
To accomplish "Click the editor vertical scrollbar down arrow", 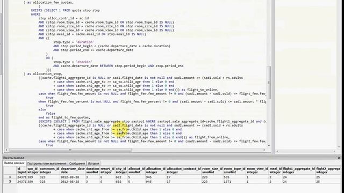I will coord(269,145).
